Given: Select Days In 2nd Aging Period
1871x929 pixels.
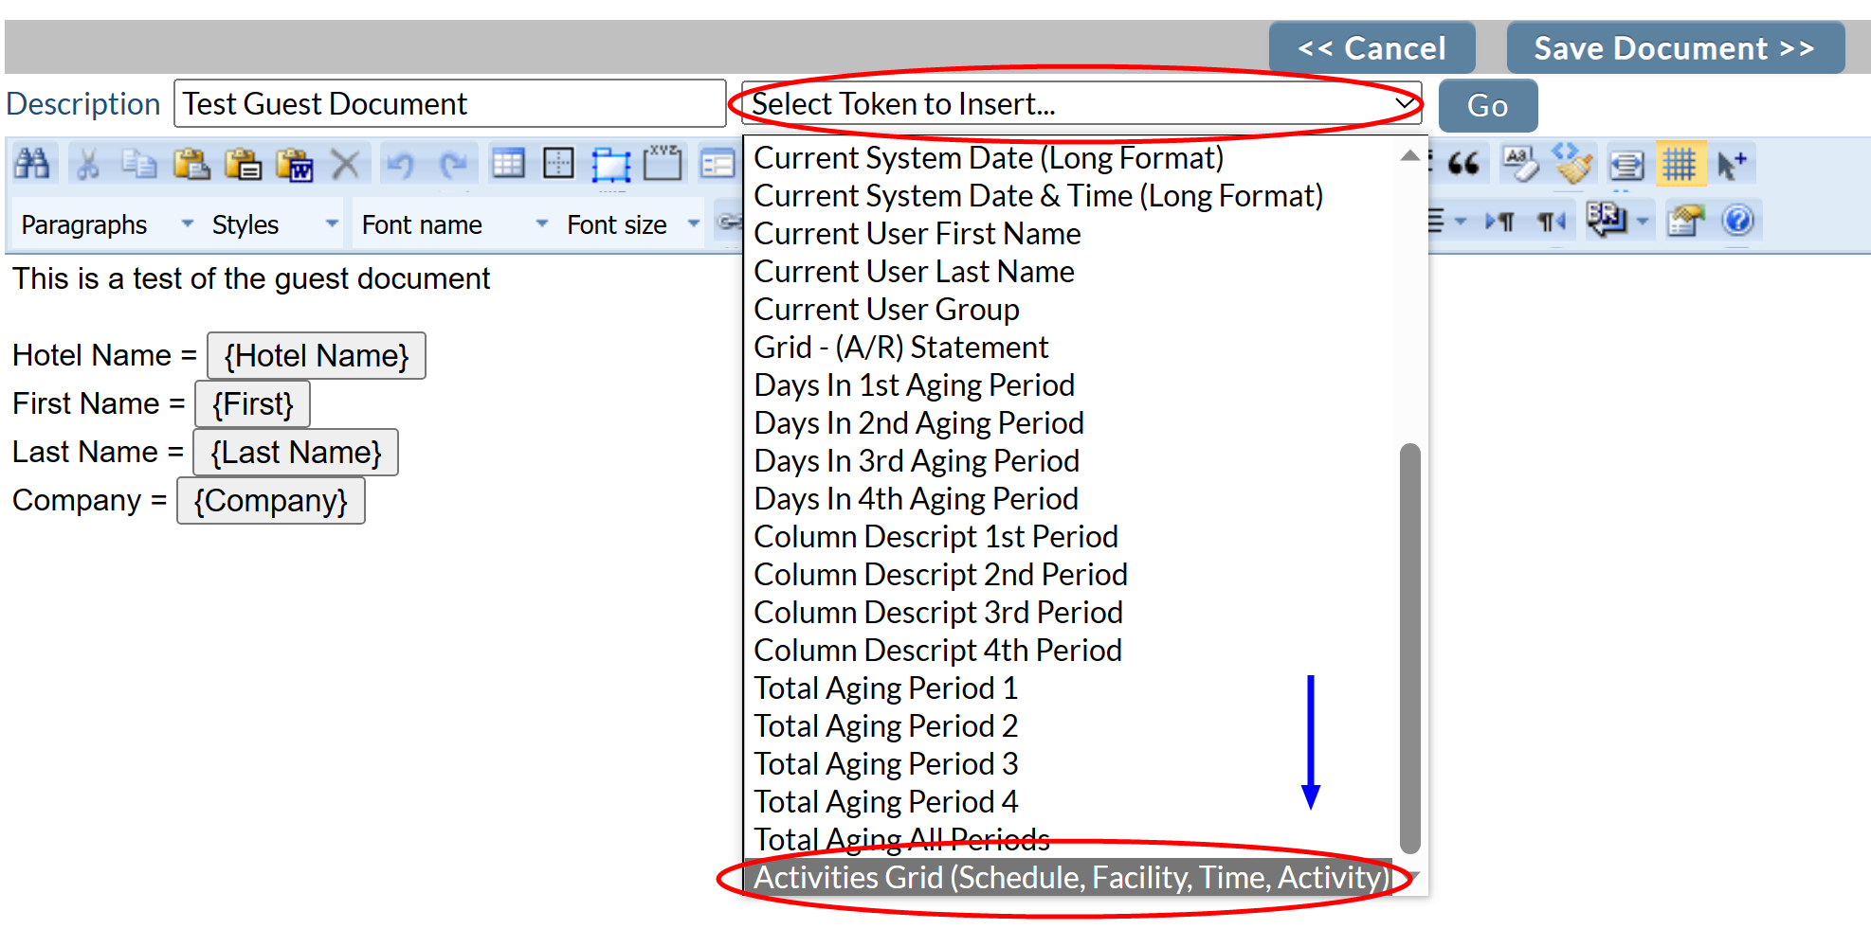Looking at the screenshot, I should (1070, 423).
